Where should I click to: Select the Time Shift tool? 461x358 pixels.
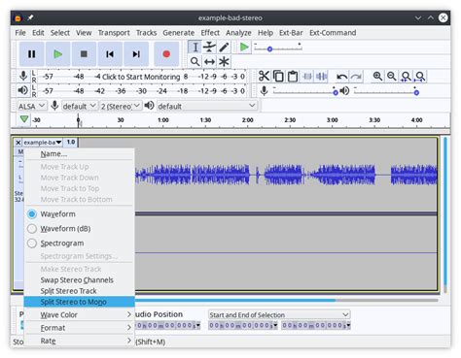pyautogui.click(x=209, y=61)
